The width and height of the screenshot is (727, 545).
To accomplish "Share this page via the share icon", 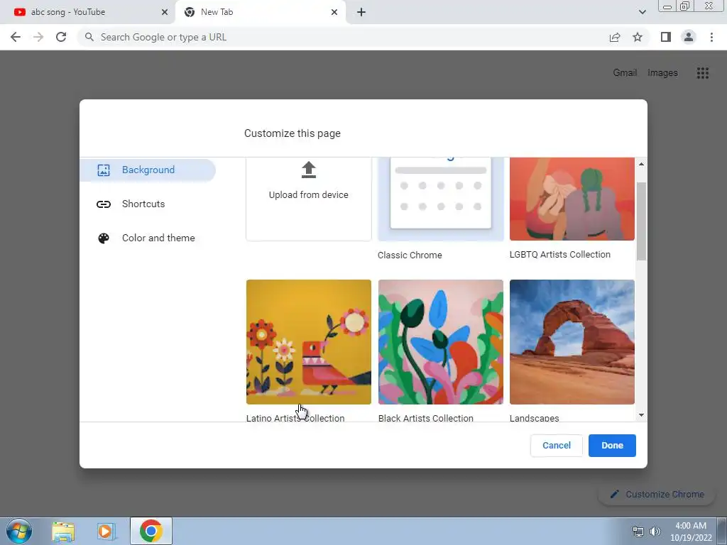I will (615, 37).
